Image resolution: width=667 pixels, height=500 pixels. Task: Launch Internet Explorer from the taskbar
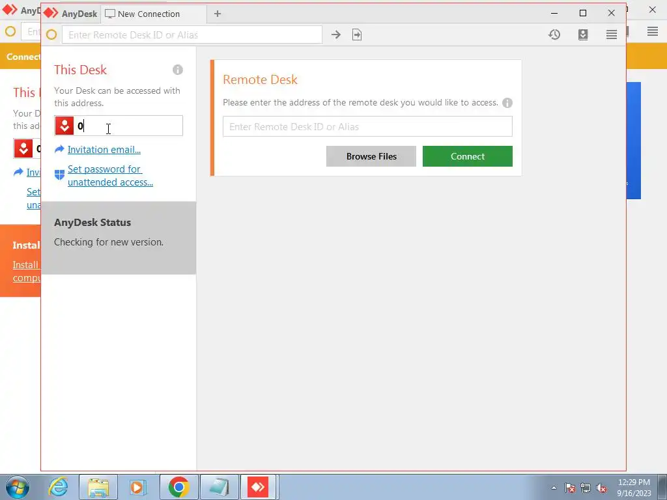(x=58, y=487)
